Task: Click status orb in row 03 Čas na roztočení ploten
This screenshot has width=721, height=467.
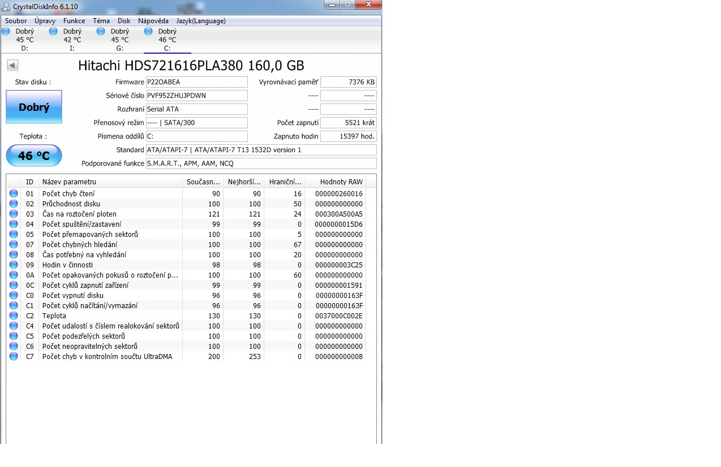Action: pos(14,214)
